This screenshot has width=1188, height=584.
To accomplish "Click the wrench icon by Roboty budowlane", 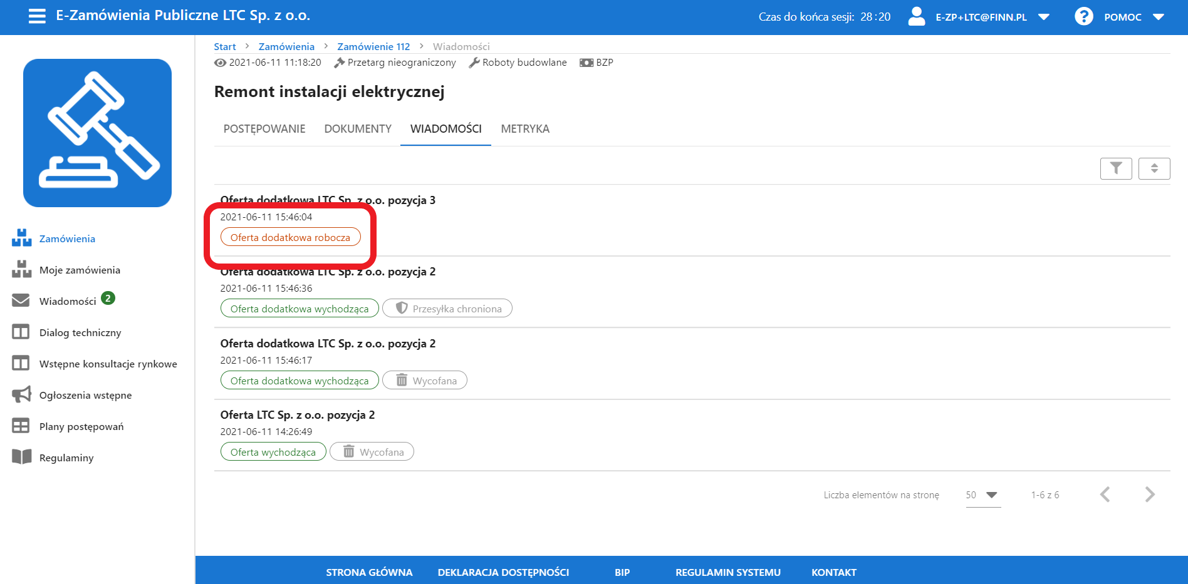I will tap(474, 63).
